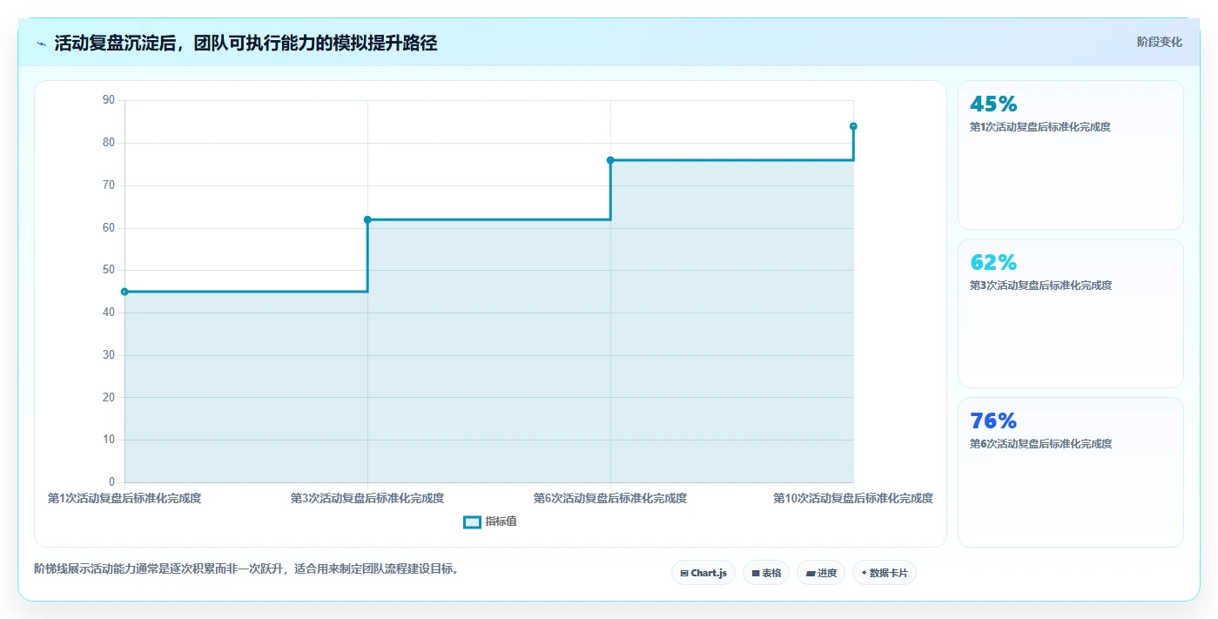Click the data point at value 45

[124, 292]
